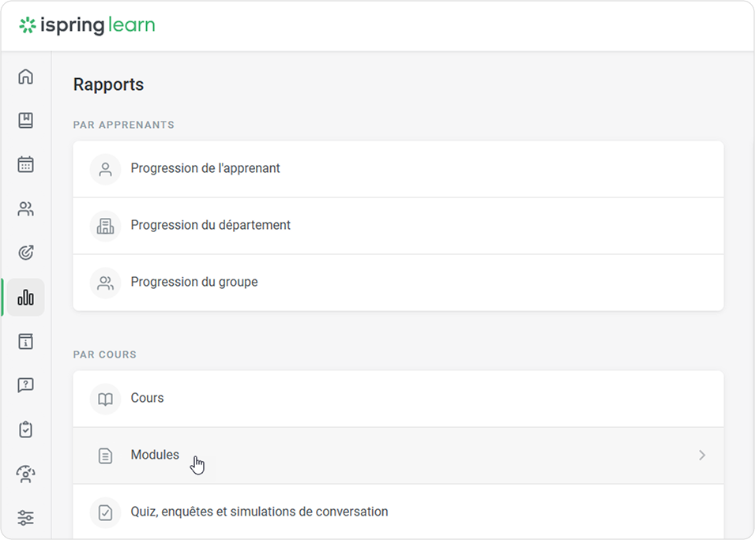Open the users icon in sidebar
The width and height of the screenshot is (755, 540).
(x=26, y=209)
